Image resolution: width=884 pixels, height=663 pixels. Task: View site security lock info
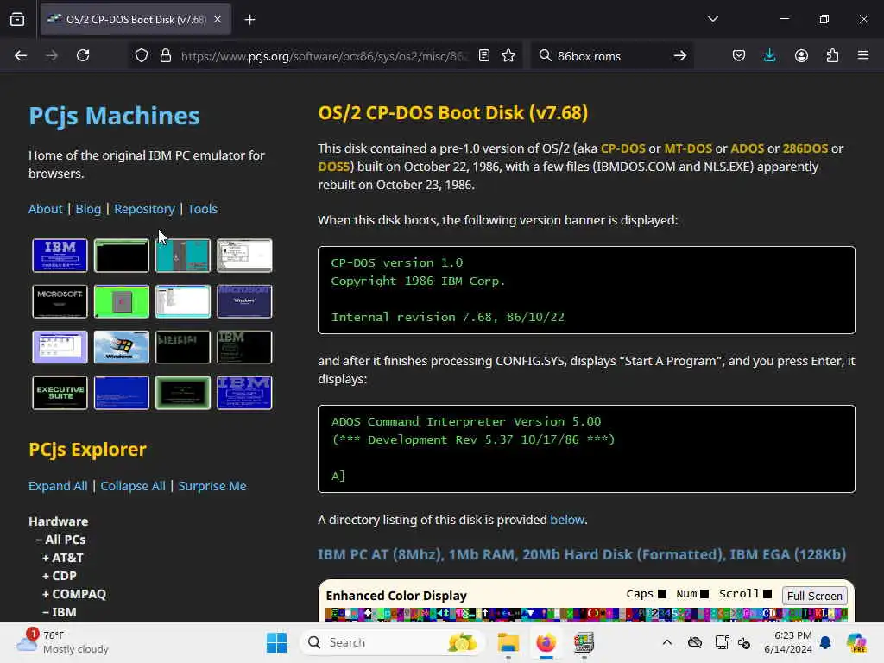click(x=165, y=55)
